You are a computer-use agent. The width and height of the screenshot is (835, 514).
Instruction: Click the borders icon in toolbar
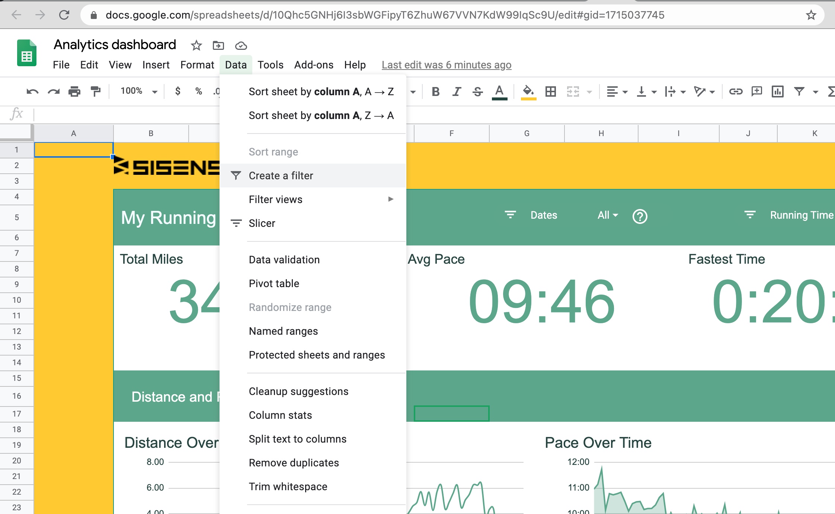(x=551, y=91)
